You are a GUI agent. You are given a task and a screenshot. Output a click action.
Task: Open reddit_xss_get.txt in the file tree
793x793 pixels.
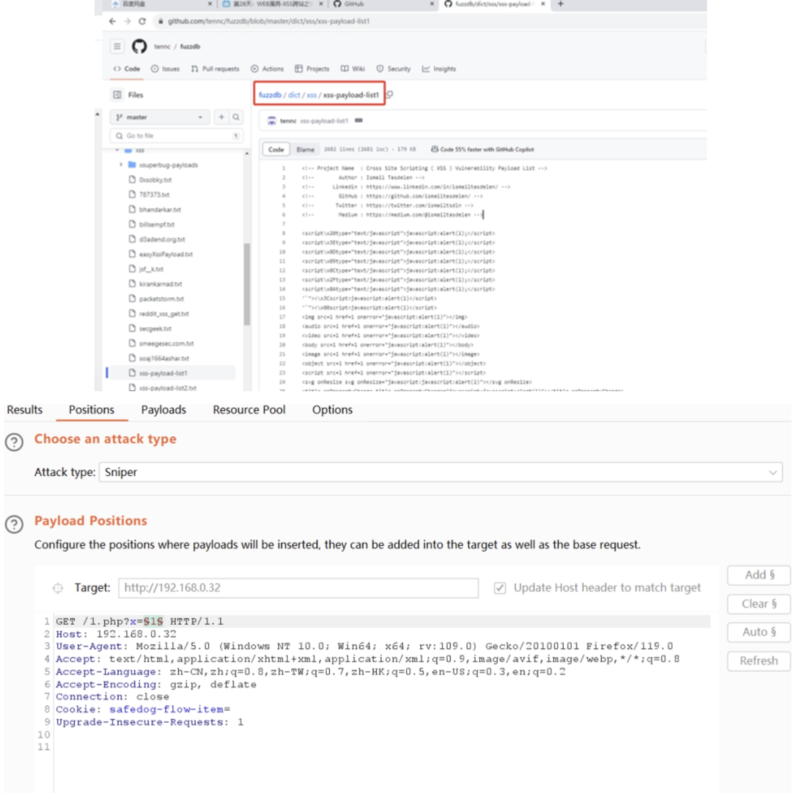(164, 314)
